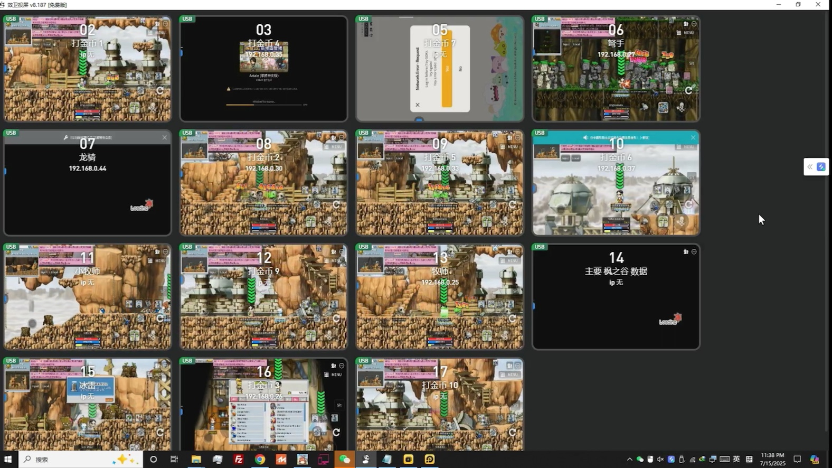The height and width of the screenshot is (468, 832).
Task: Open the MENU button on device 16
Action: [333, 375]
